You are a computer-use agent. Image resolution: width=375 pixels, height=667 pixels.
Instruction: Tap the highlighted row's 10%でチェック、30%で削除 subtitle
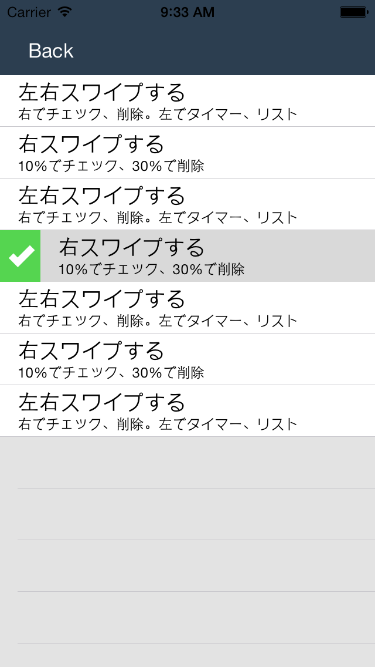[151, 270]
